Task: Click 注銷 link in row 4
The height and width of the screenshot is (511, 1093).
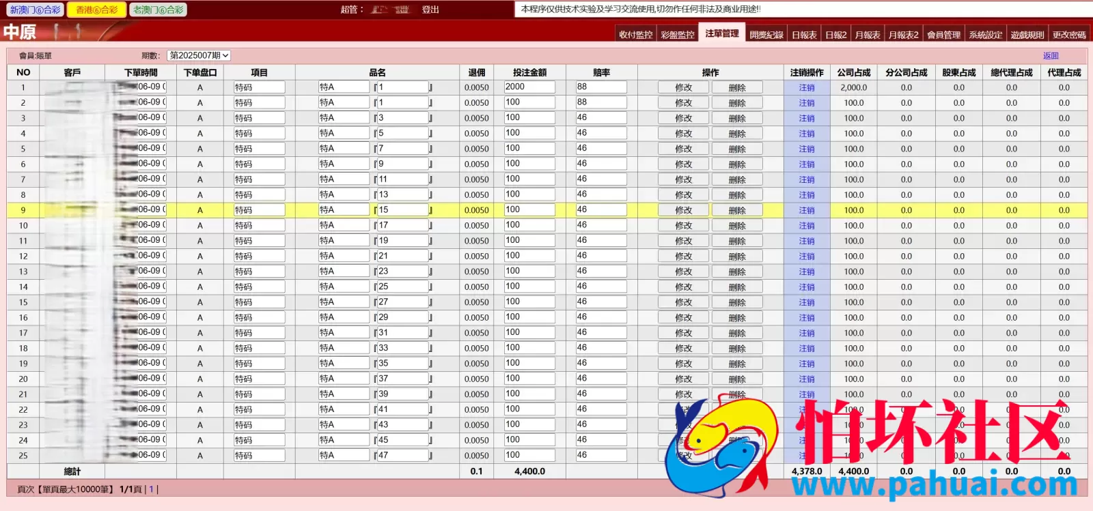Action: (x=807, y=134)
